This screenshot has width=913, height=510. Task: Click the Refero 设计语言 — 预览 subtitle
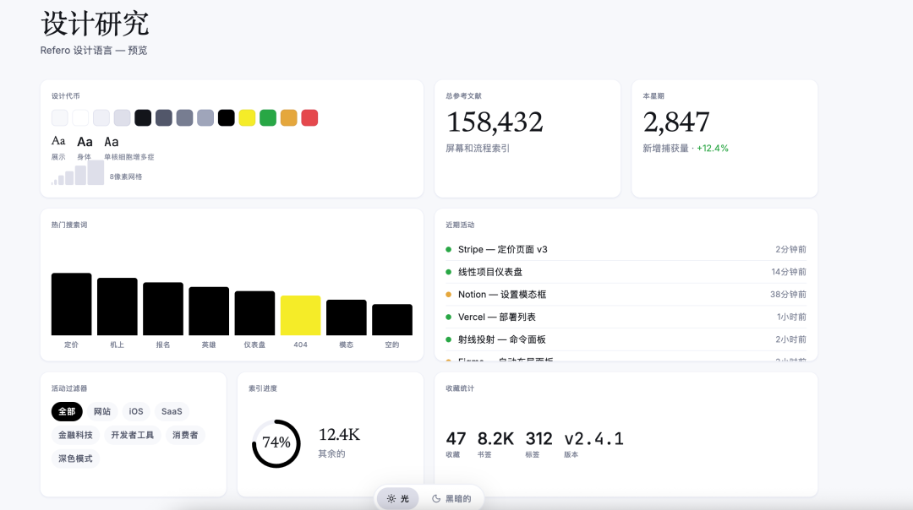point(94,51)
